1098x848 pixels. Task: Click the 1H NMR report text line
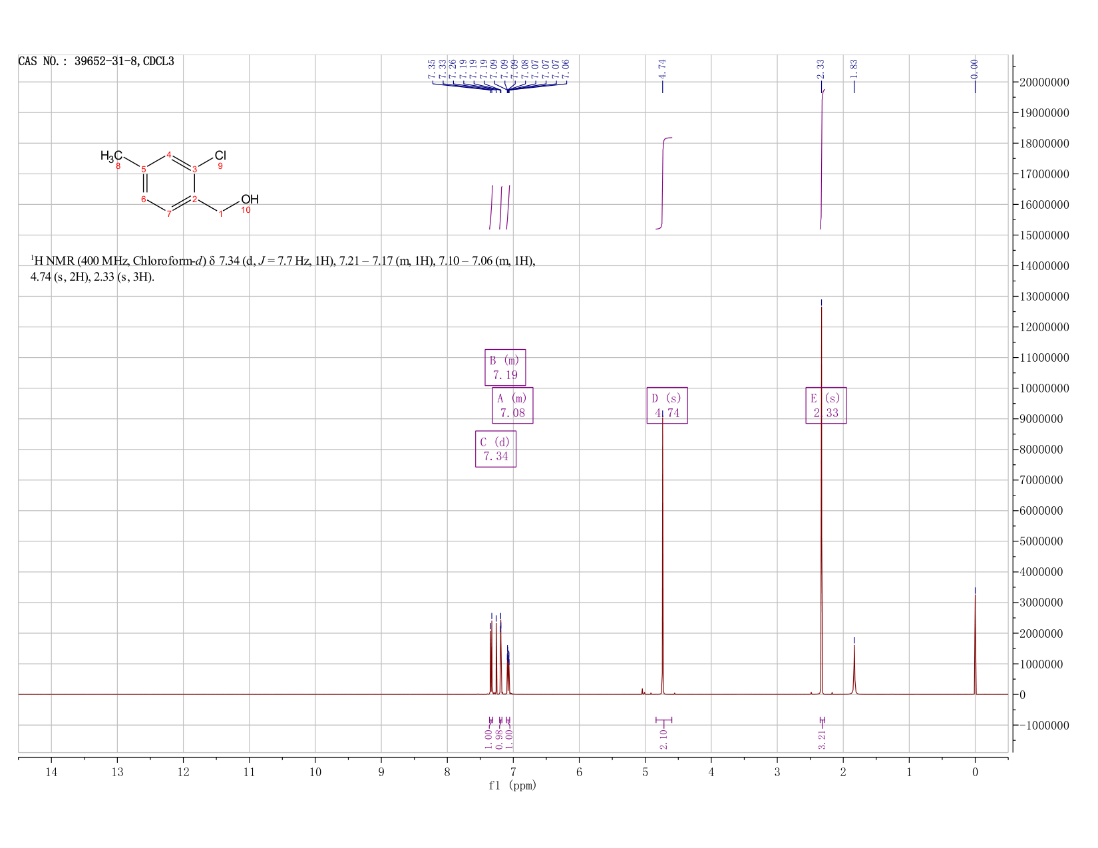point(283,268)
